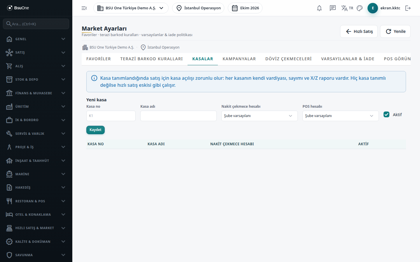Open the Varsayılanlar & İade tab
420x262 pixels.
point(348,59)
